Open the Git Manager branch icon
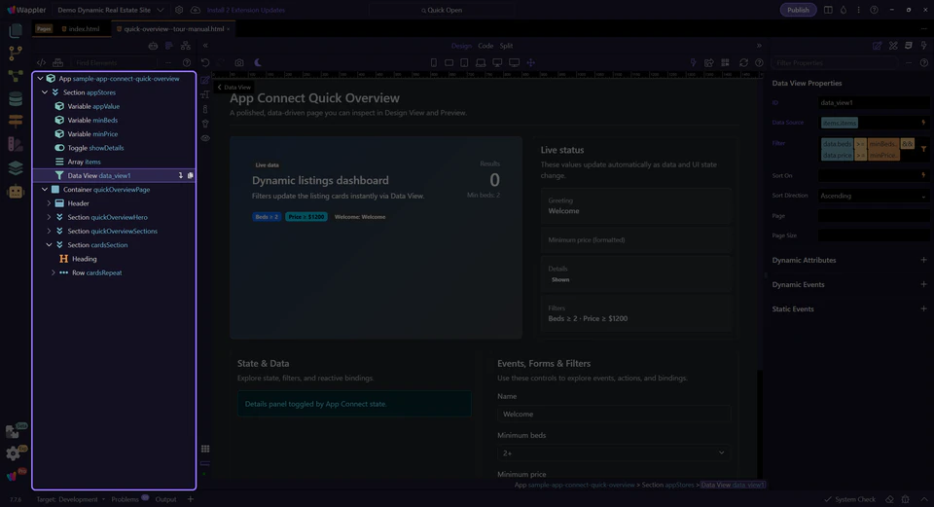This screenshot has height=507, width=934. pyautogui.click(x=16, y=53)
